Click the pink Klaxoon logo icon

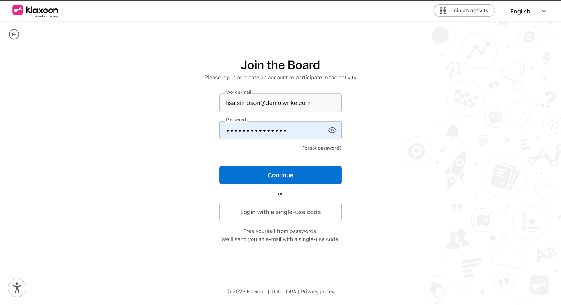[18, 10]
